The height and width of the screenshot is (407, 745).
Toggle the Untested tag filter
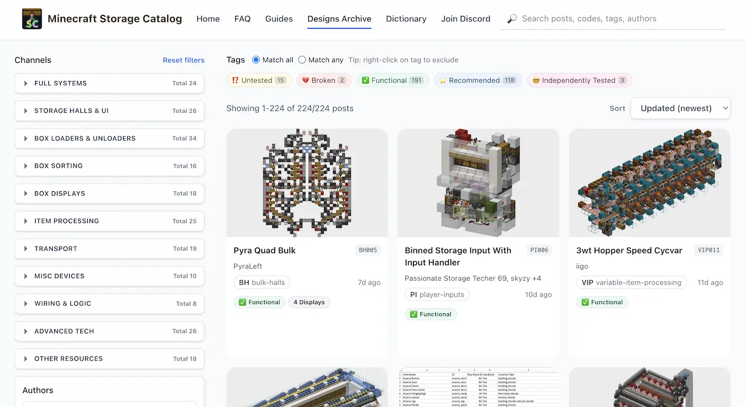click(259, 80)
